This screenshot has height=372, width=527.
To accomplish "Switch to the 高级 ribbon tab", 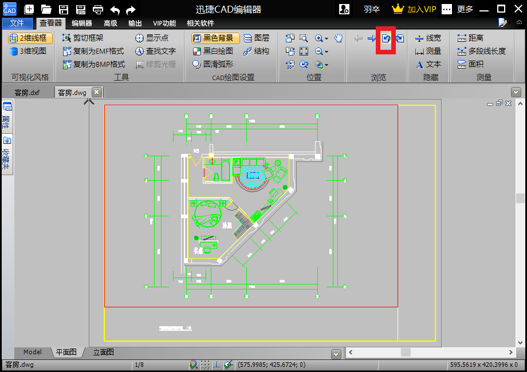I will [110, 23].
